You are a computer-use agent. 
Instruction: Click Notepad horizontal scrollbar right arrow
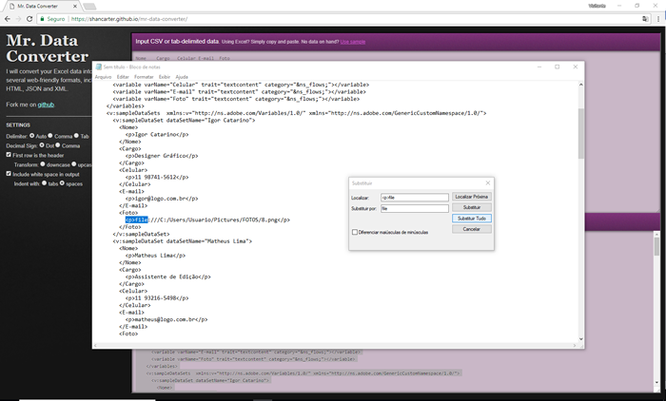point(575,346)
